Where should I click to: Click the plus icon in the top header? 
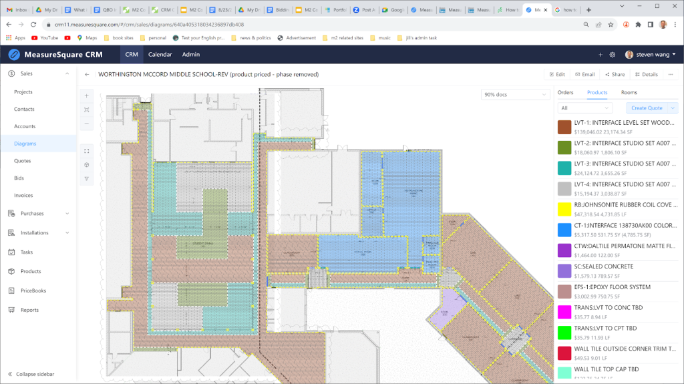(x=601, y=55)
